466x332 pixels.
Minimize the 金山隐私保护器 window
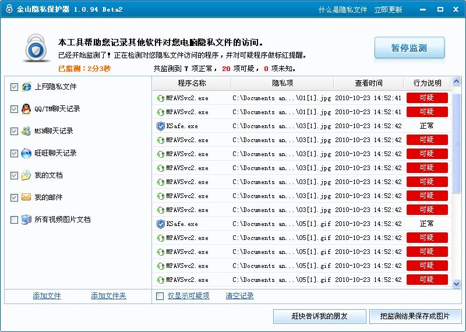tap(423, 9)
